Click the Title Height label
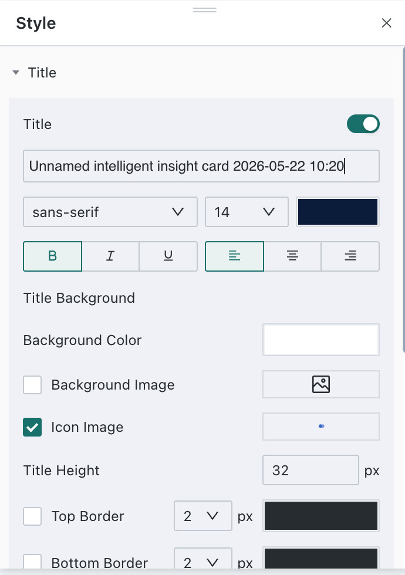This screenshot has width=405, height=575. coord(61,471)
